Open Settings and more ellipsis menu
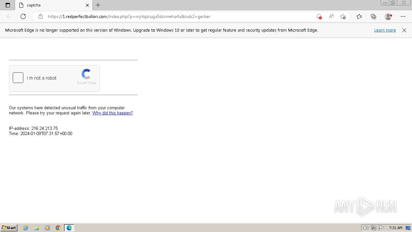The image size is (412, 232). (x=403, y=16)
